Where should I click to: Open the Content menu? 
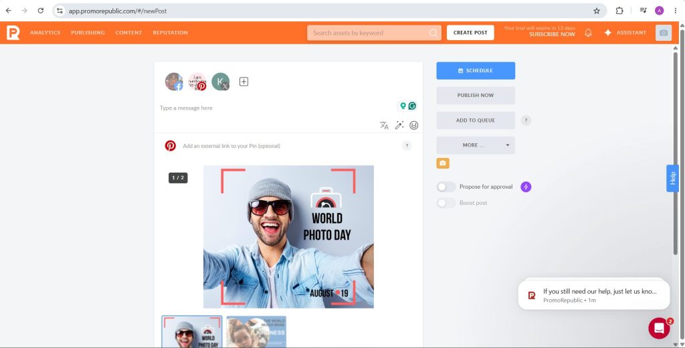point(128,33)
